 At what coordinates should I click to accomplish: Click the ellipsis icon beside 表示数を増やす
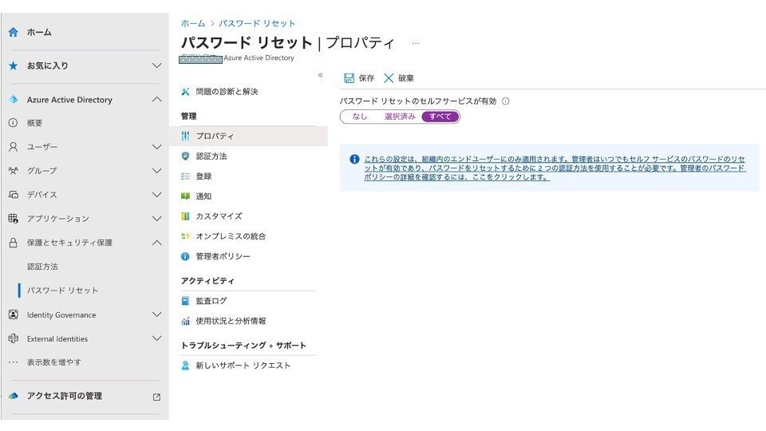point(14,362)
